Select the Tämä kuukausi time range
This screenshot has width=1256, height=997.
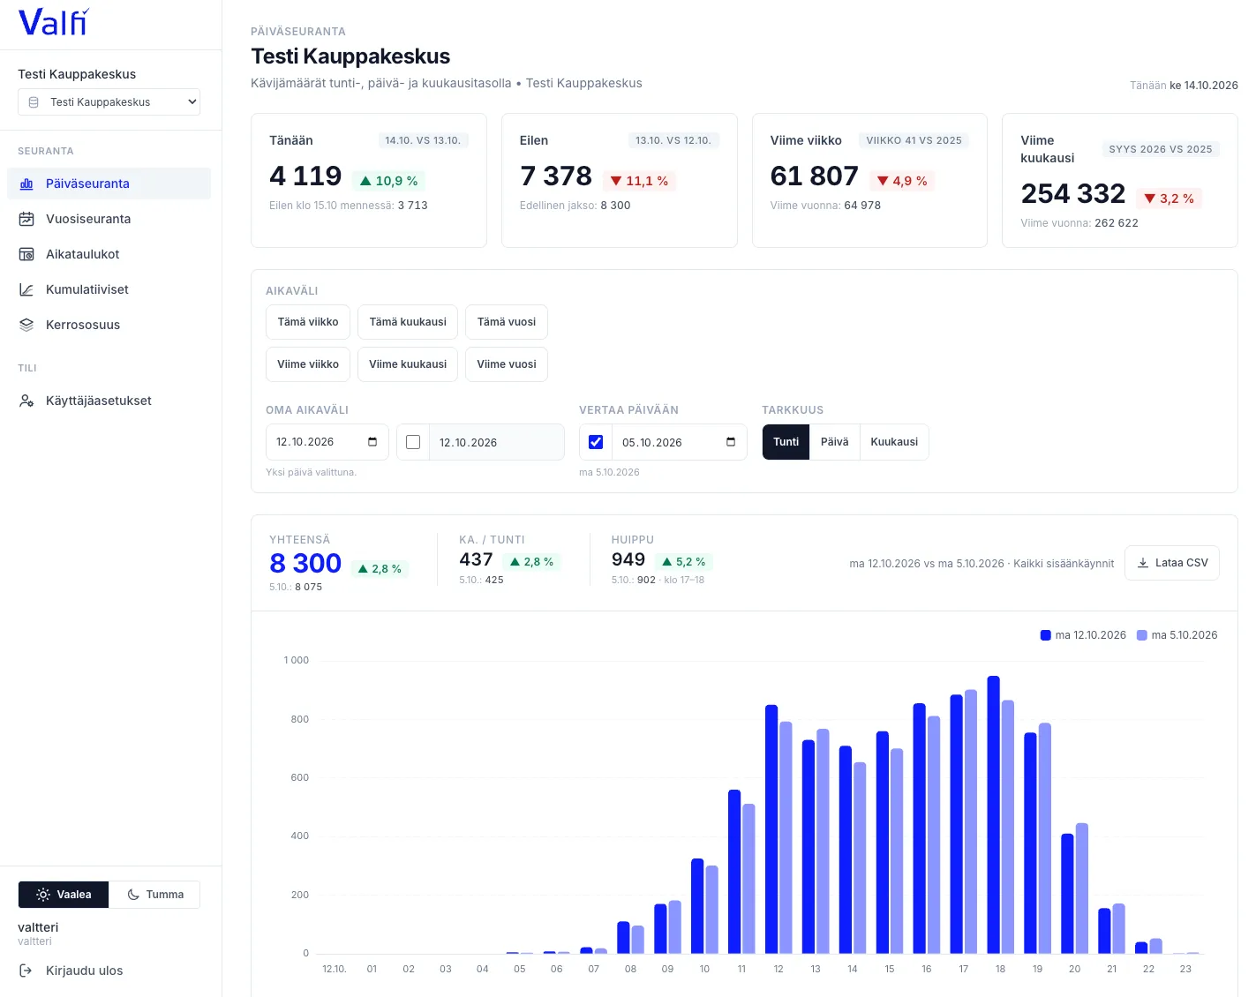(x=408, y=322)
